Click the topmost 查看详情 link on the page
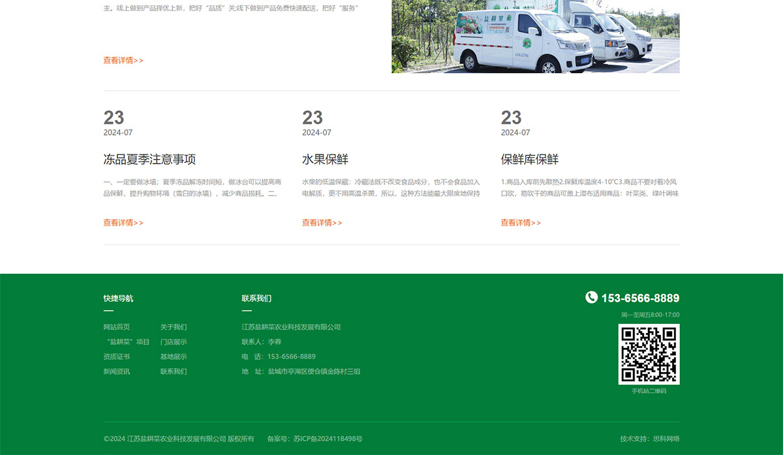Screen dimensions: 783x455 (x=121, y=61)
